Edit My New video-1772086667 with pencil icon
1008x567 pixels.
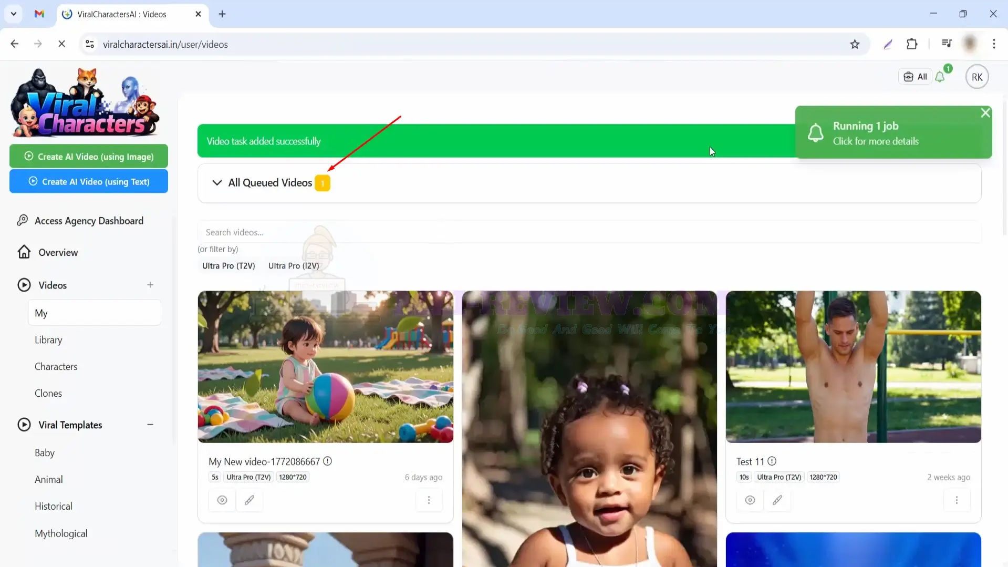pyautogui.click(x=250, y=500)
